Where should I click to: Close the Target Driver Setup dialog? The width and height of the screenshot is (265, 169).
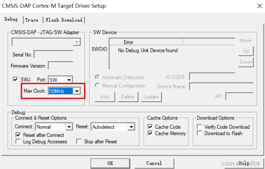[260, 6]
